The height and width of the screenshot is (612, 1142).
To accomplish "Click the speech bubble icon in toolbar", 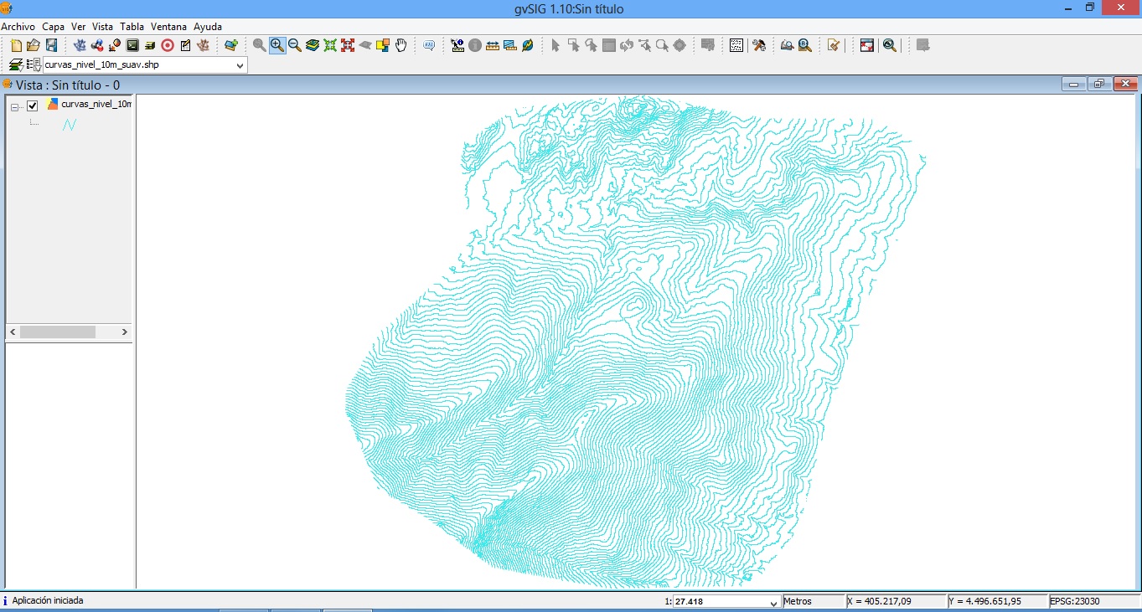I will point(429,45).
